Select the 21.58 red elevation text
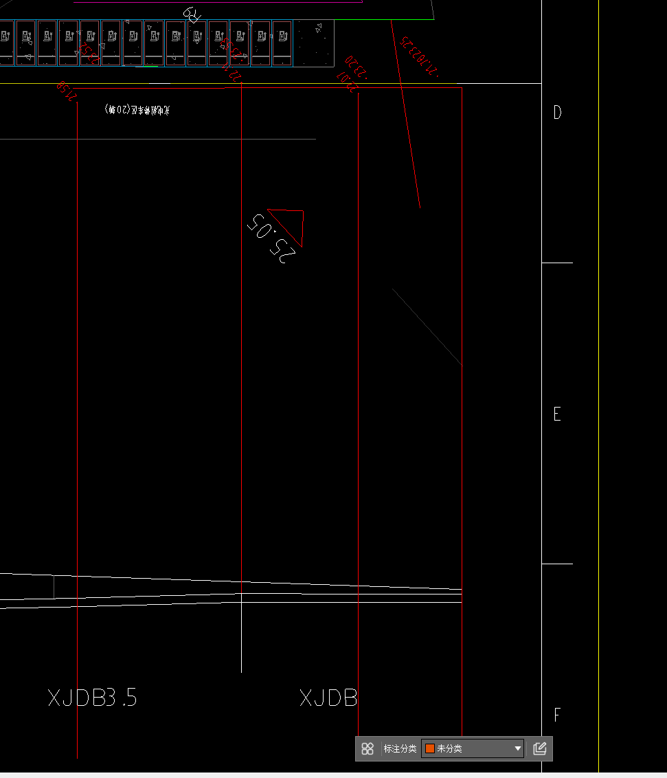Viewport: 667px width, 778px height. pos(67,91)
